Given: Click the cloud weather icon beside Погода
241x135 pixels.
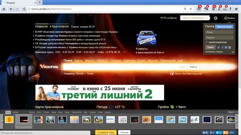Looking at the screenshot, I should pyautogui.click(x=111, y=107).
